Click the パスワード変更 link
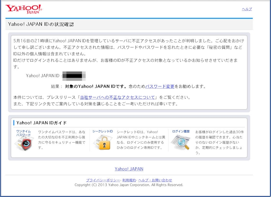 [x=159, y=86]
